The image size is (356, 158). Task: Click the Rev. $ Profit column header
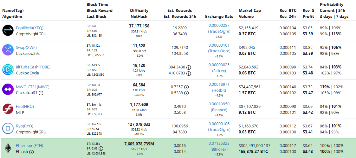pos(308,14)
